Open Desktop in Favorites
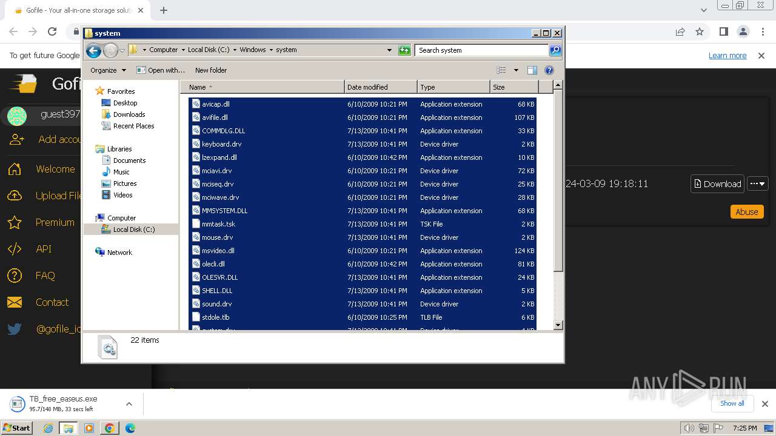The width and height of the screenshot is (776, 436). click(125, 103)
